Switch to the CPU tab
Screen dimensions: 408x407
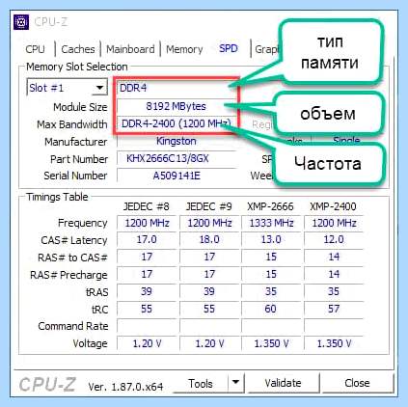(x=35, y=49)
